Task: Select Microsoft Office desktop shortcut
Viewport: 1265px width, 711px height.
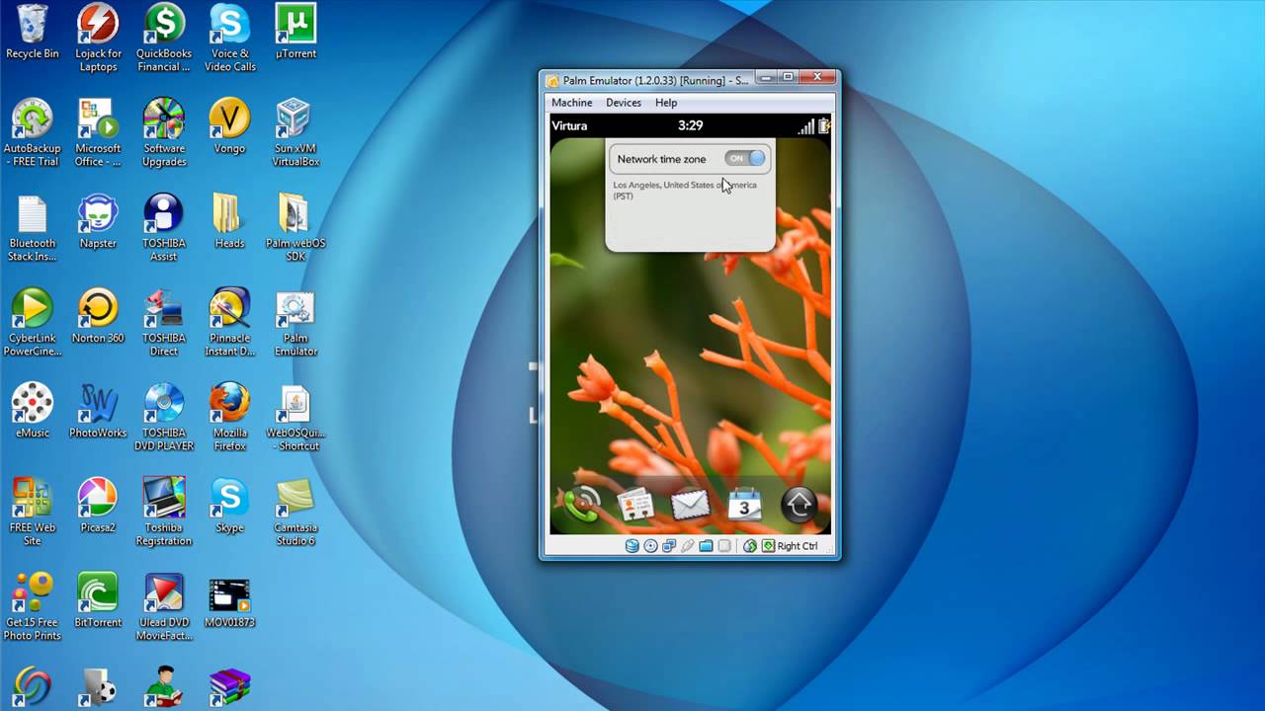Action: 98,132
